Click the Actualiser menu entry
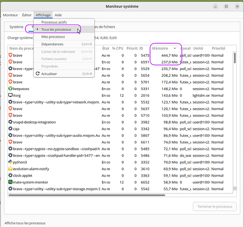 tap(64, 74)
